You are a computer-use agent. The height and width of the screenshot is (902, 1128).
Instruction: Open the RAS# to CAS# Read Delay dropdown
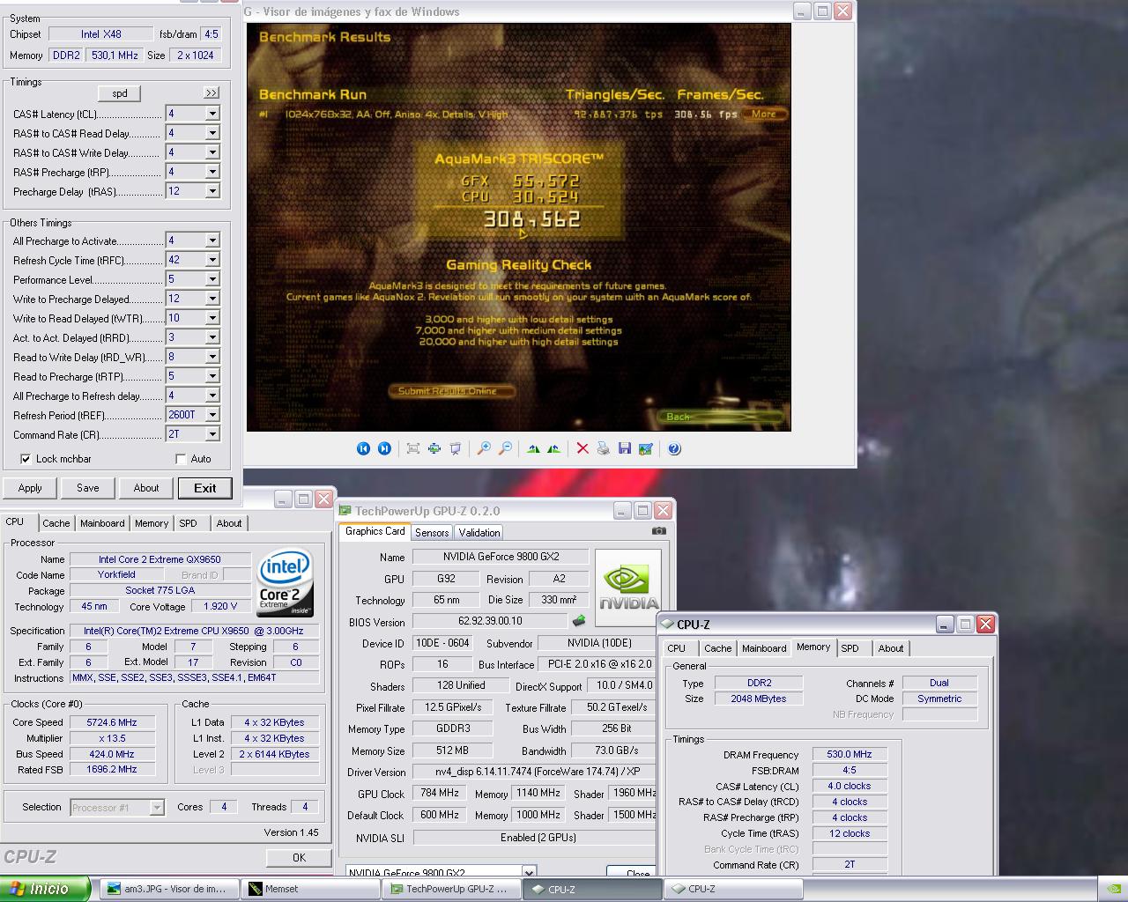coord(212,133)
